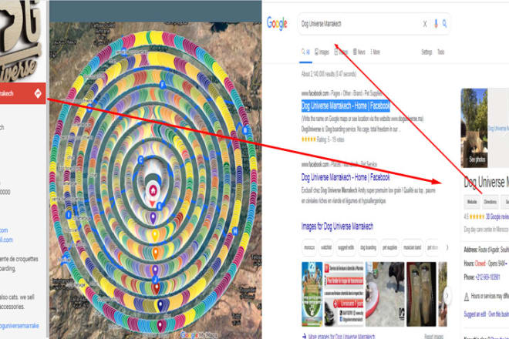509x339 pixels.
Task: Open the red banner delivery image thumbnail
Action: (344, 294)
